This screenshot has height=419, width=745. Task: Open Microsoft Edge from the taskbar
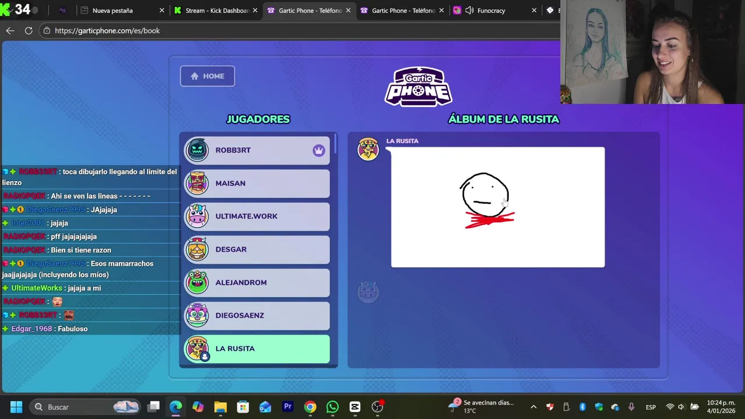[x=176, y=407]
